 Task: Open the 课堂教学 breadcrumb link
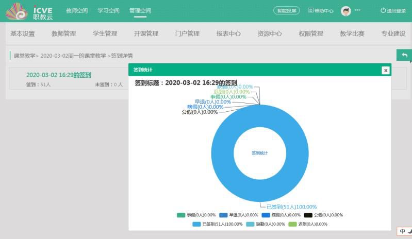(x=23, y=56)
